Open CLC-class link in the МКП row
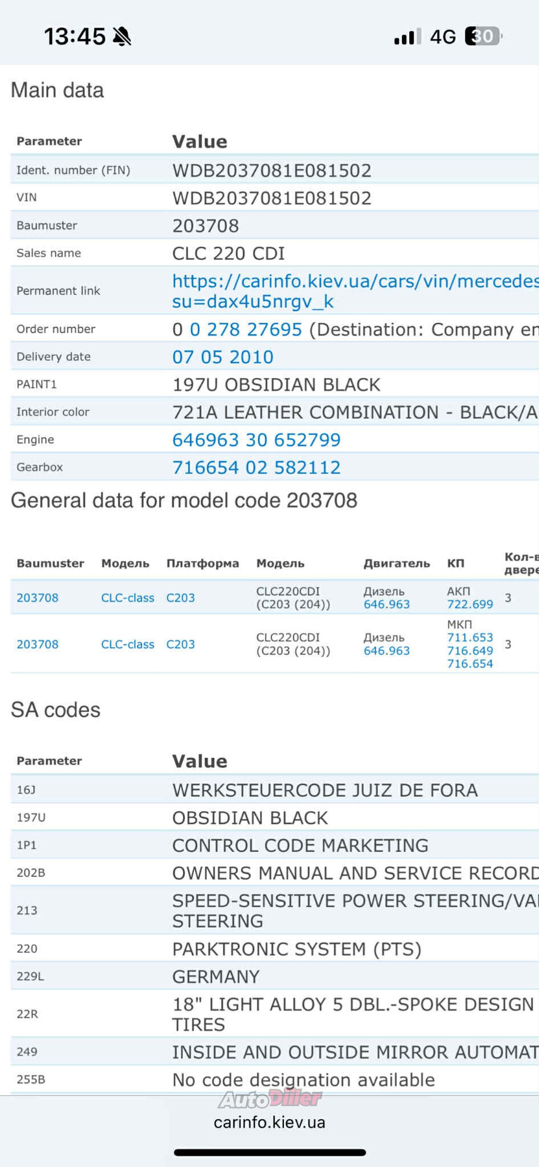 tap(127, 644)
